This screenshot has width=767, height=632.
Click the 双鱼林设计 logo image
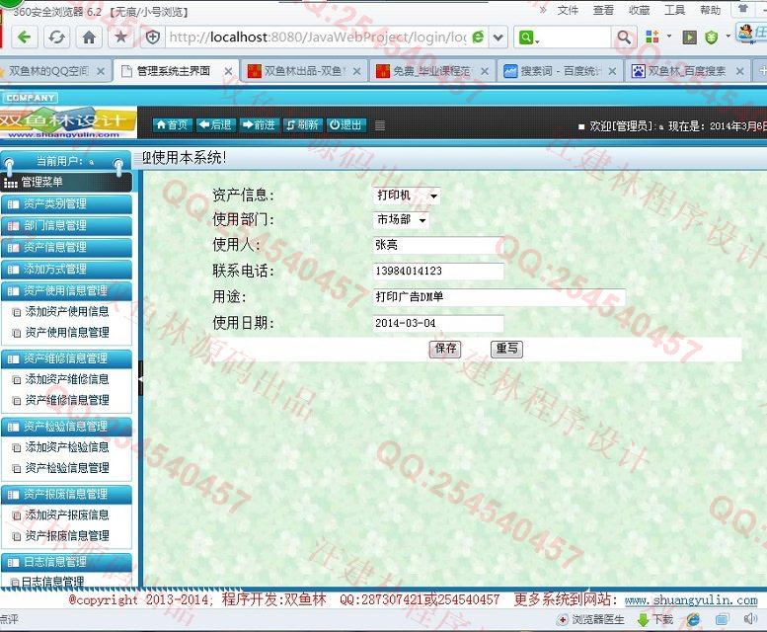(x=67, y=122)
